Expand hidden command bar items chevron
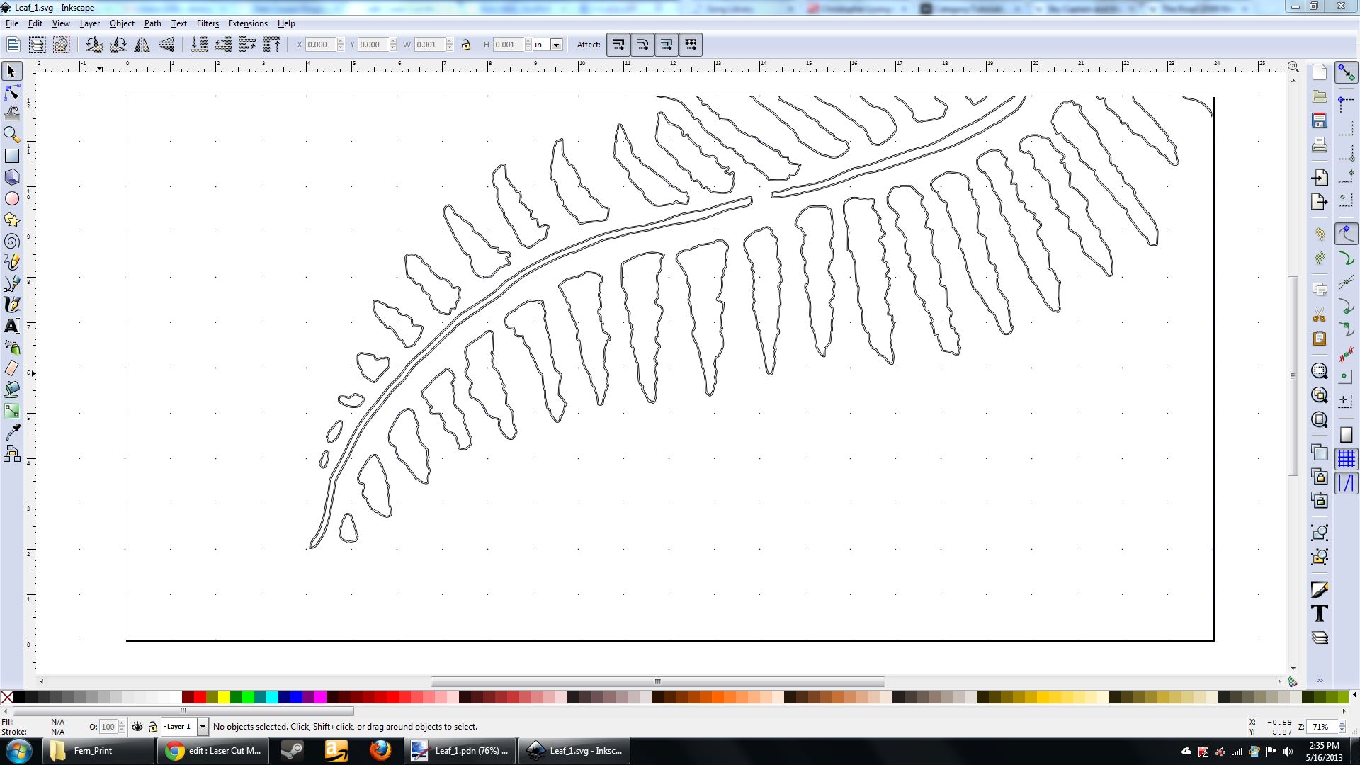The height and width of the screenshot is (765, 1360). tap(1320, 681)
